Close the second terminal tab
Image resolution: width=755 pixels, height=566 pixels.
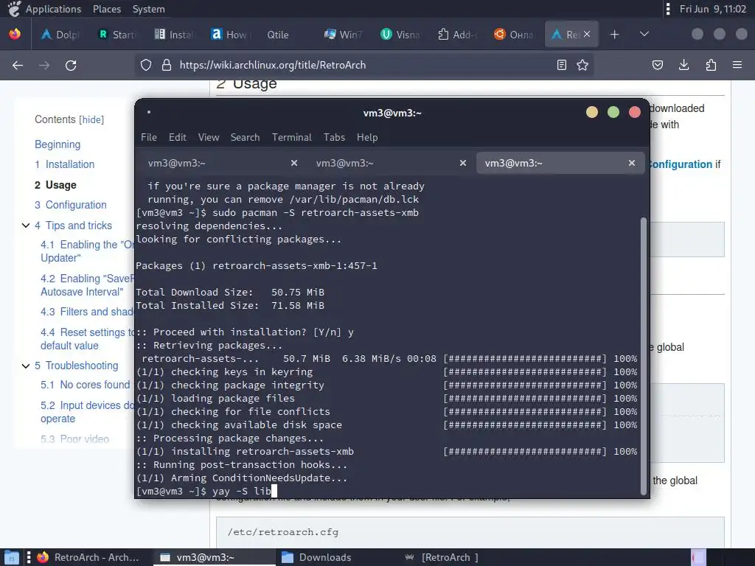463,163
